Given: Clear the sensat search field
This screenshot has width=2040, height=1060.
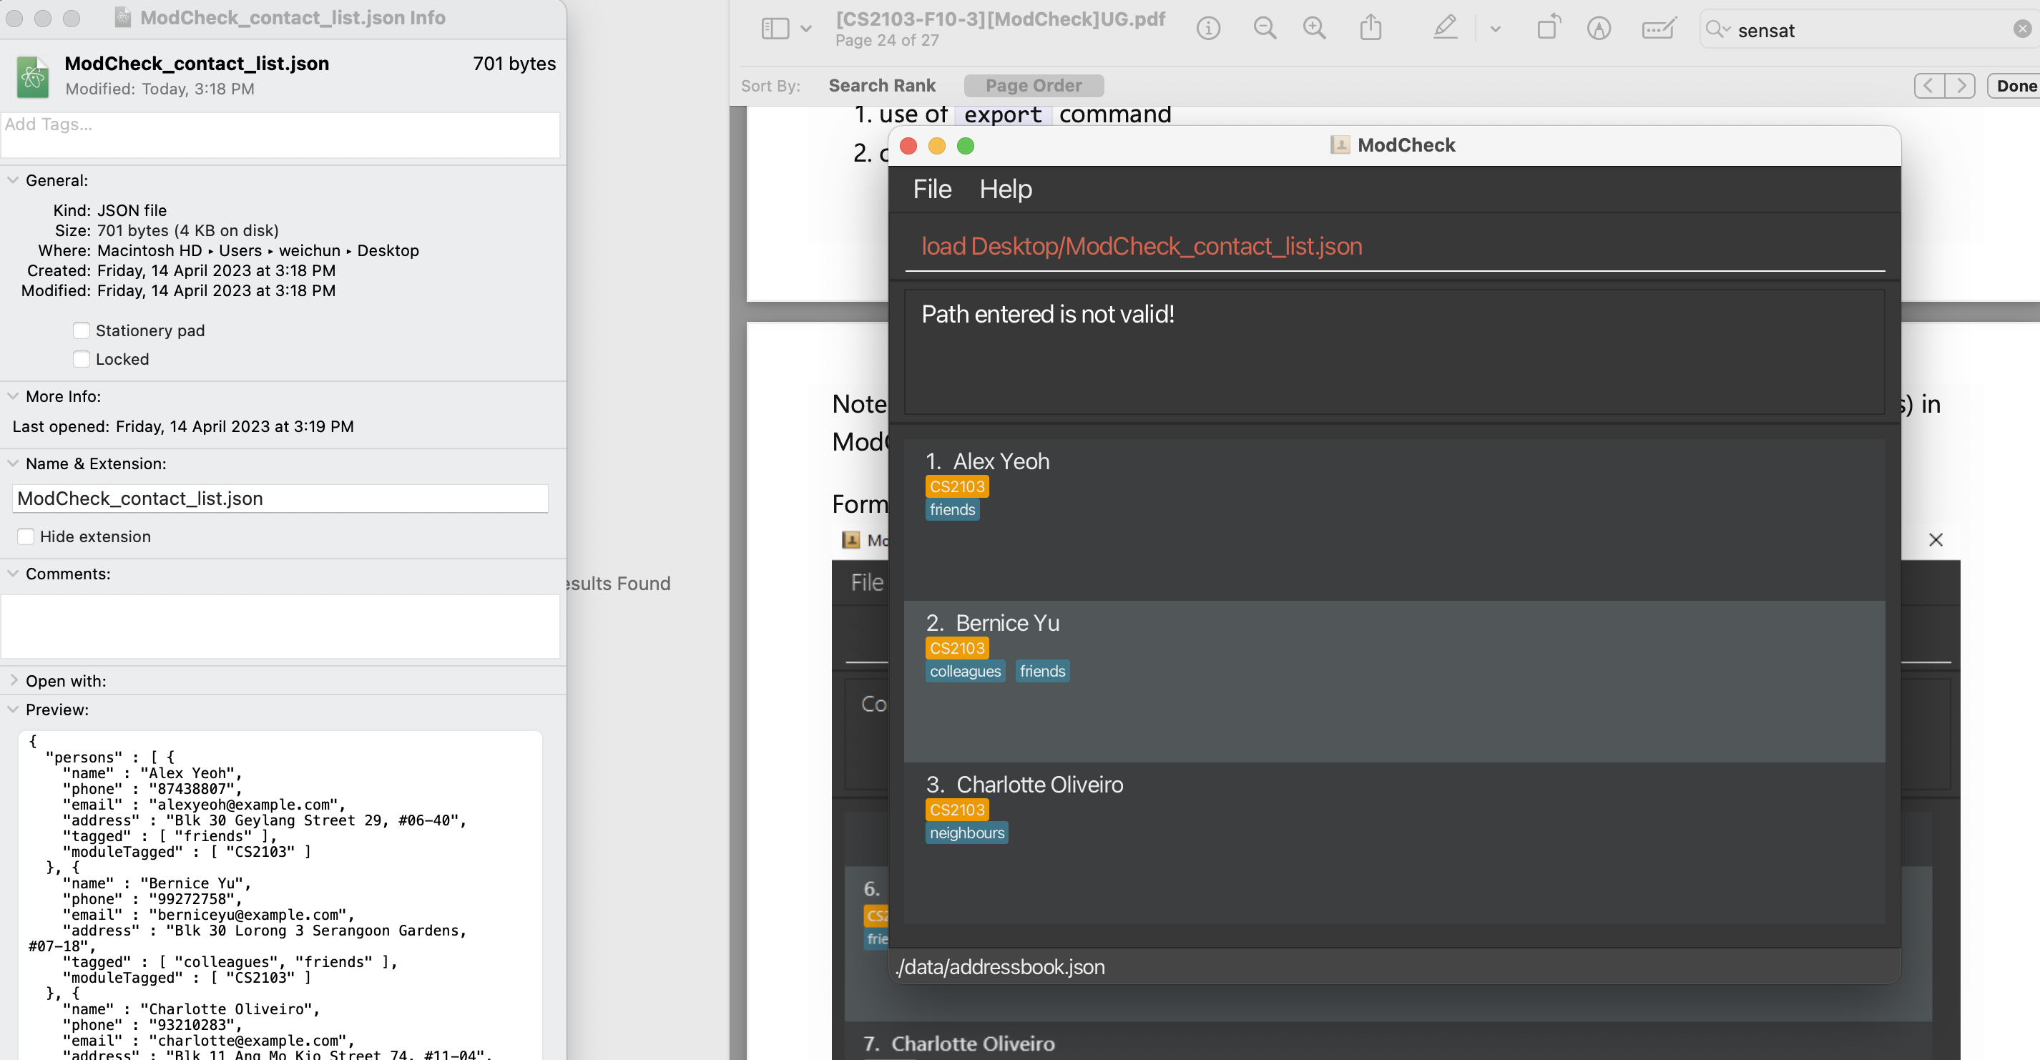Looking at the screenshot, I should (x=2022, y=29).
